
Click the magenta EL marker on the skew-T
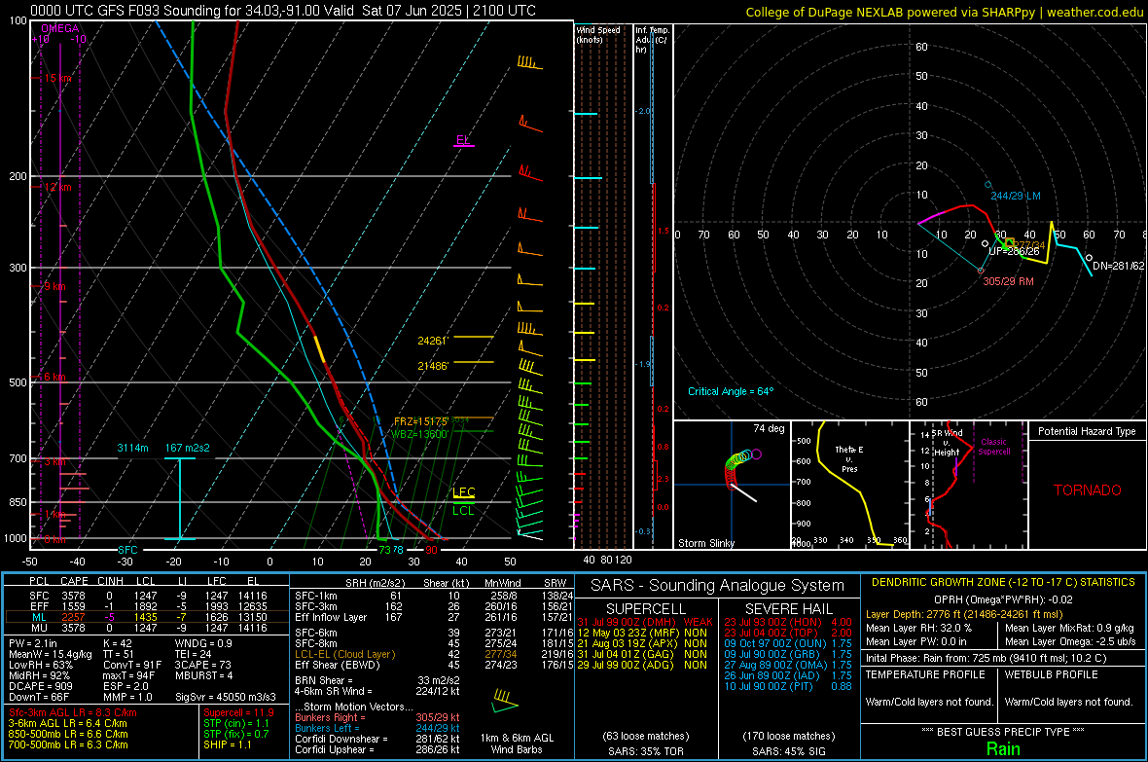463,140
